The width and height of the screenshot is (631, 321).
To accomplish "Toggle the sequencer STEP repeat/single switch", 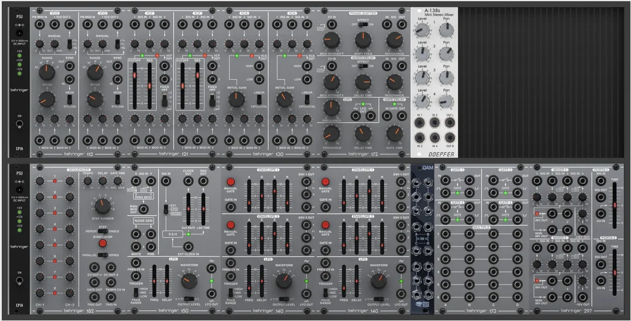I will (x=103, y=231).
